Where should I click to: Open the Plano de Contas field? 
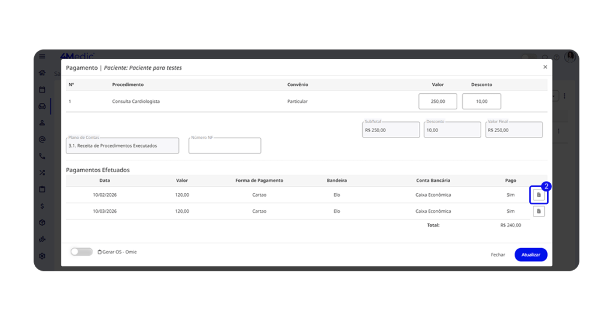122,145
